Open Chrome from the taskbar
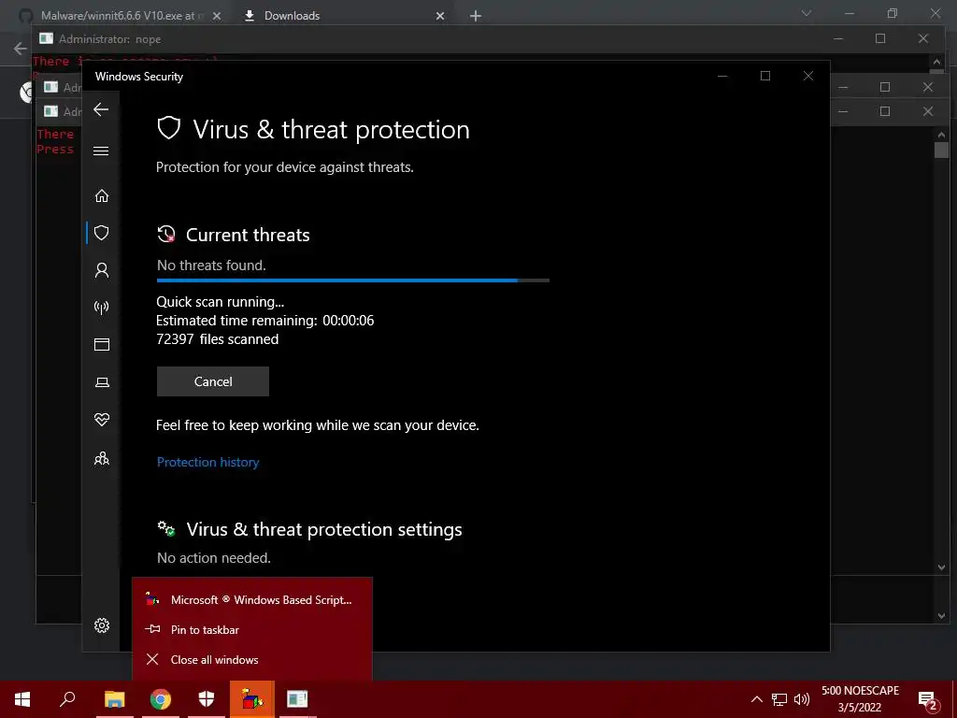 (160, 699)
